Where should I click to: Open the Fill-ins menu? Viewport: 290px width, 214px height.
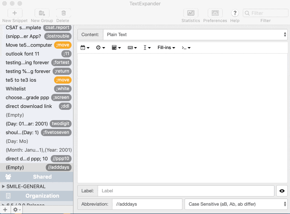pos(166,48)
